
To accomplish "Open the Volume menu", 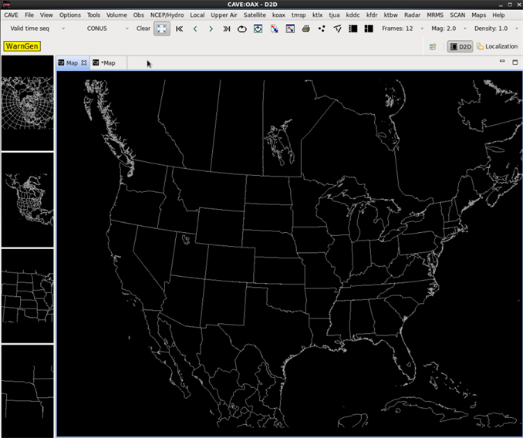I will pyautogui.click(x=116, y=15).
